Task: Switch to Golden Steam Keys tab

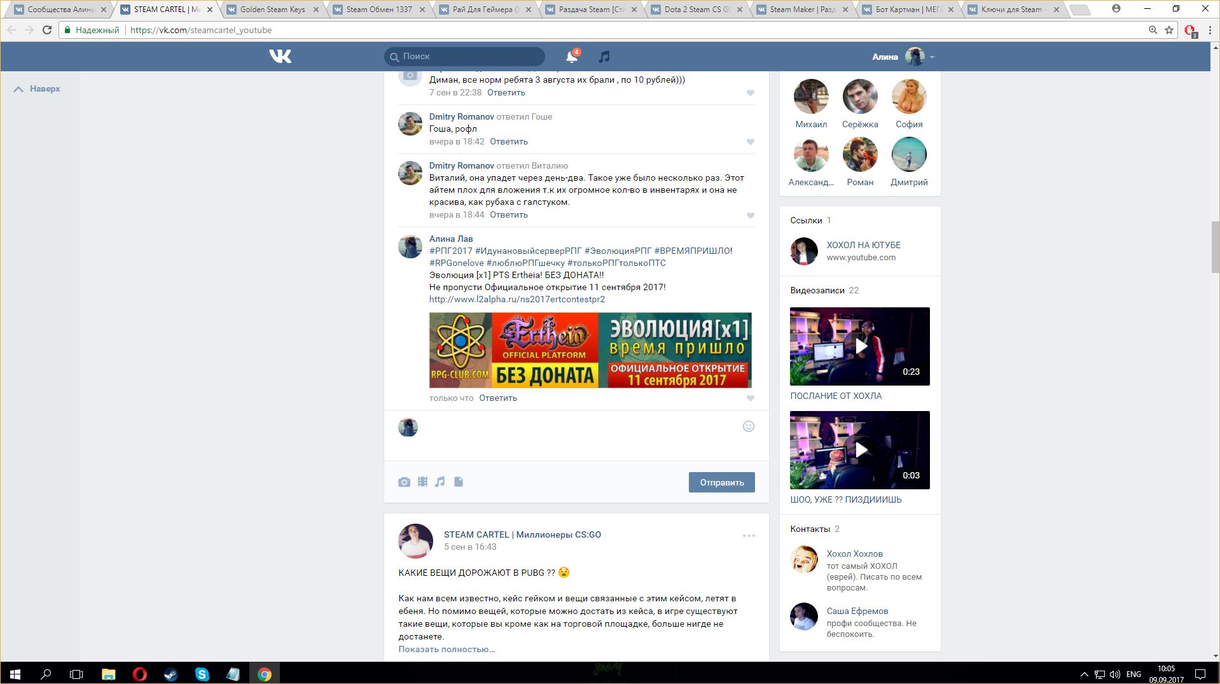Action: coord(272,10)
